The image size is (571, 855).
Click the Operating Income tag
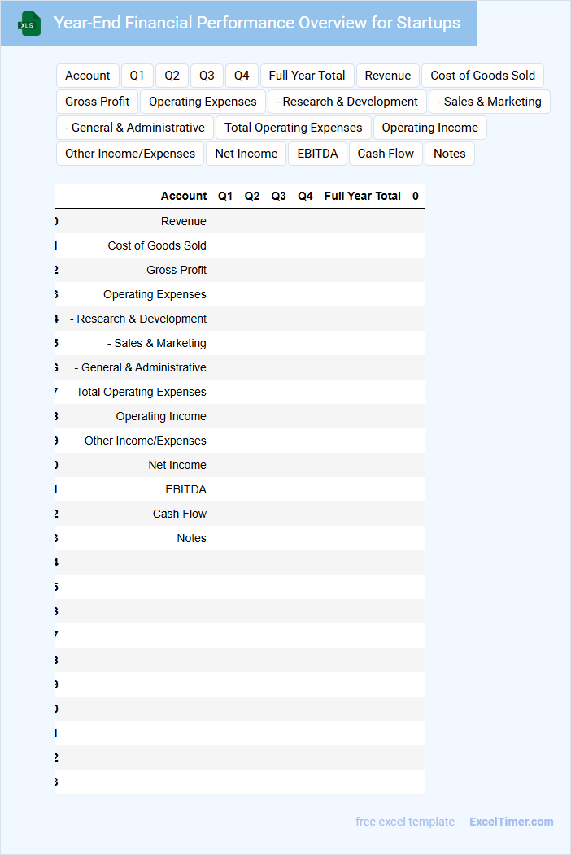point(430,128)
